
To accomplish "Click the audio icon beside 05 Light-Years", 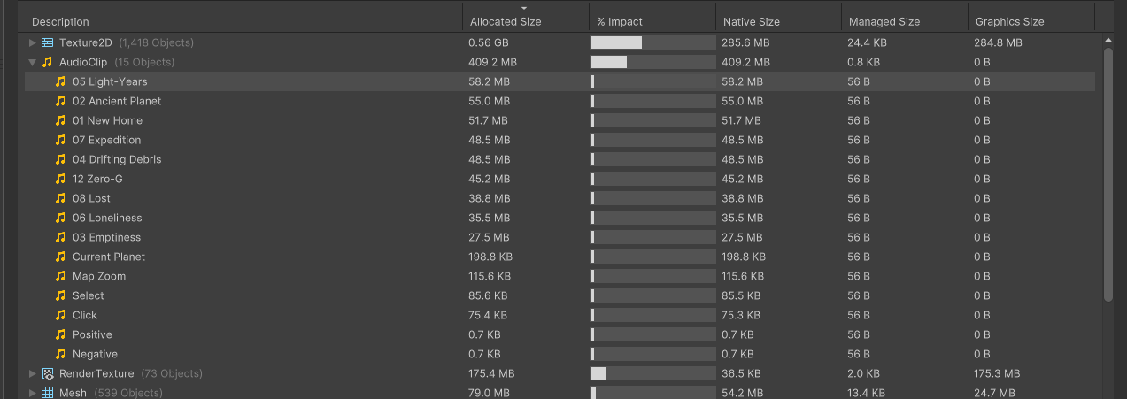I will tap(60, 81).
